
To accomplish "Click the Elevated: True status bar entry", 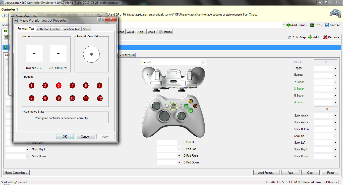I will (x=312, y=182).
